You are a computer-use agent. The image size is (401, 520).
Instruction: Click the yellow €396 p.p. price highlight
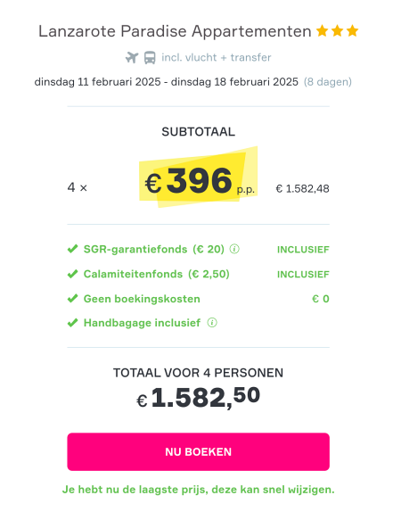click(198, 179)
